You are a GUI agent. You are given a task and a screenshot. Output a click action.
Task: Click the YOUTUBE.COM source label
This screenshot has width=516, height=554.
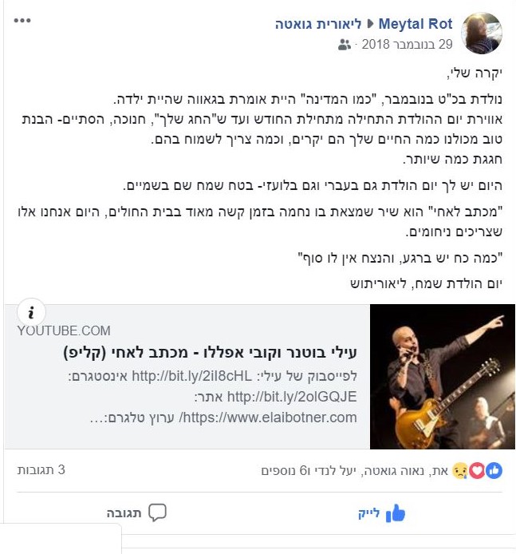tap(64, 330)
